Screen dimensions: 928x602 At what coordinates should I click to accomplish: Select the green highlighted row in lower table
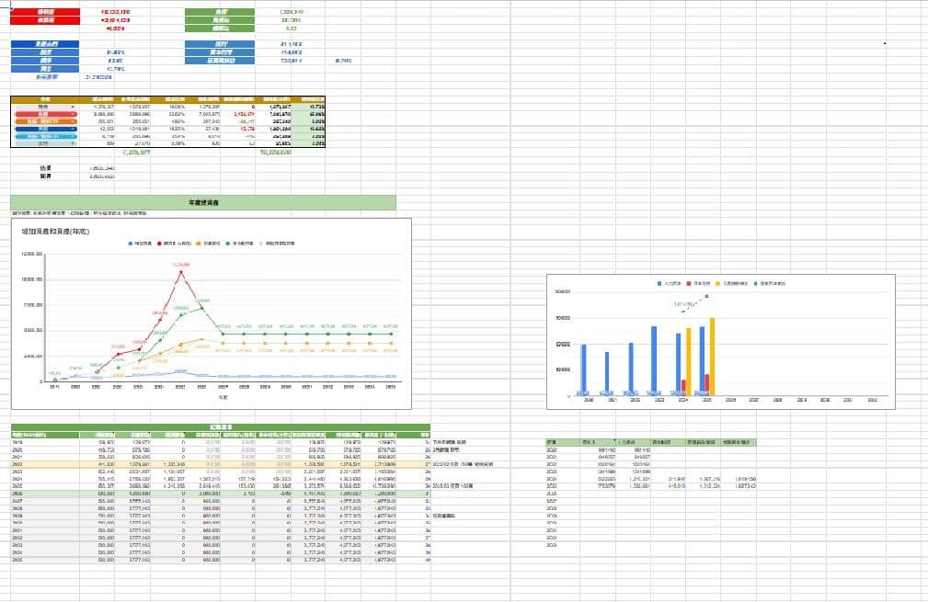(220, 494)
